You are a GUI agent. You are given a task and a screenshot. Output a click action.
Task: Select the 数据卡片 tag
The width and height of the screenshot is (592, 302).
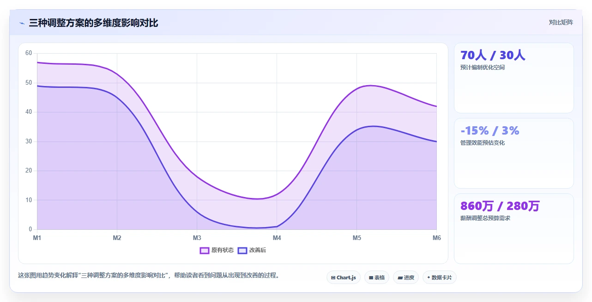(440, 277)
